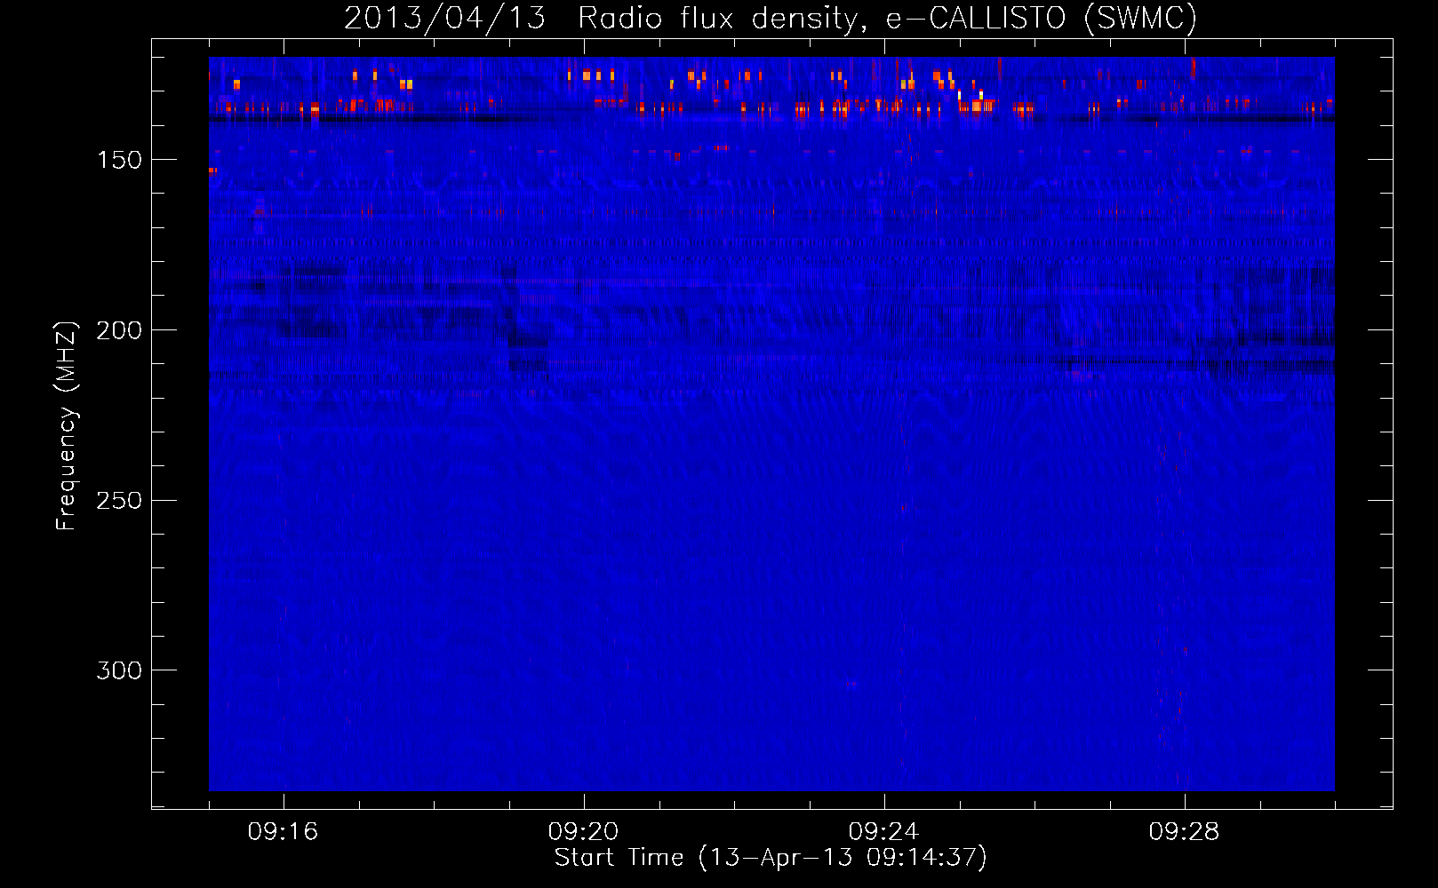Click the 09:24 time tick label
Image resolution: width=1438 pixels, height=888 pixels.
[x=883, y=832]
